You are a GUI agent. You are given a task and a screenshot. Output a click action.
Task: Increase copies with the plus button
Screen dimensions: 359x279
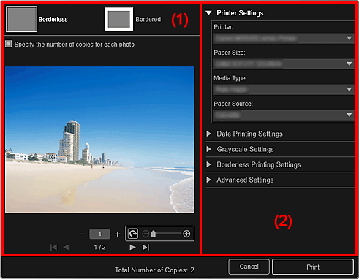coord(118,234)
